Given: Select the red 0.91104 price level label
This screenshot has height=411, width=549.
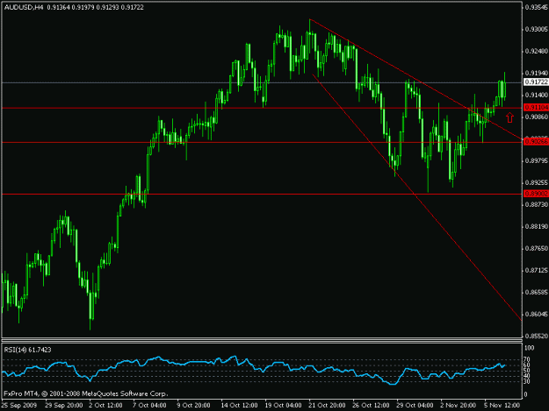Looking at the screenshot, I should pos(536,107).
